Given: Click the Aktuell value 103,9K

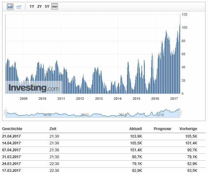Looking at the screenshot, I should tap(136, 136).
